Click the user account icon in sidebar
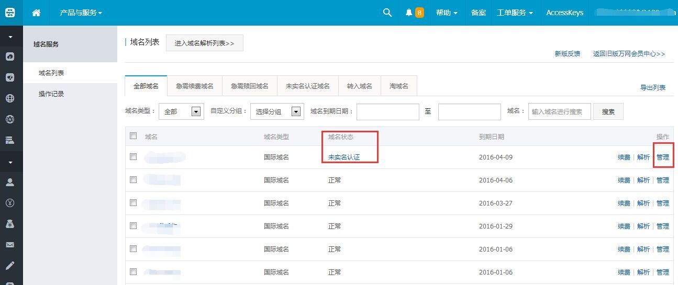The height and width of the screenshot is (285, 678). 10,183
